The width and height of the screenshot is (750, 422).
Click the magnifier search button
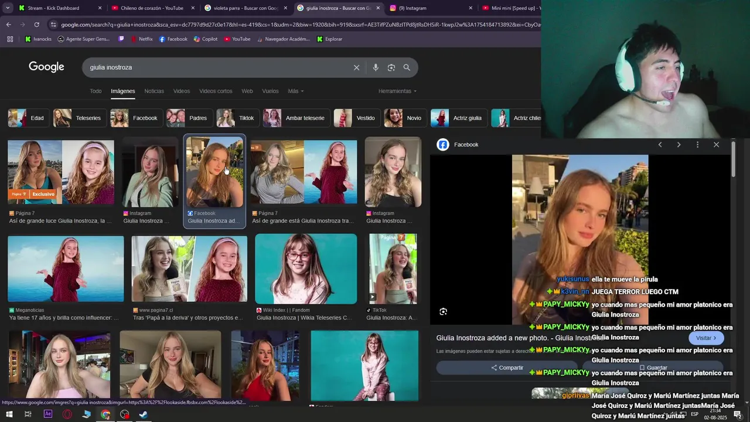tap(407, 67)
